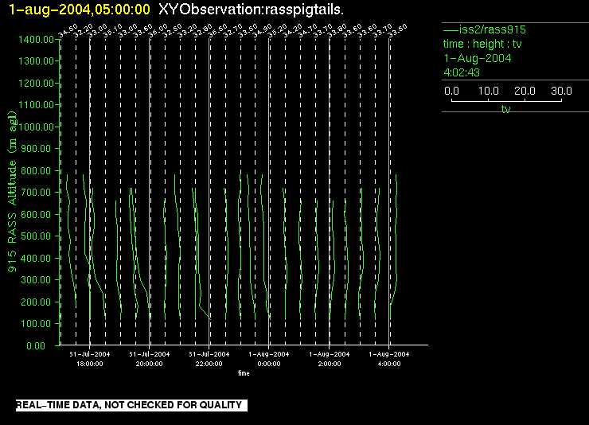Screen dimensions: 589x425
Task: Click the 1000.00 altitude axis label
Action: click(36, 127)
